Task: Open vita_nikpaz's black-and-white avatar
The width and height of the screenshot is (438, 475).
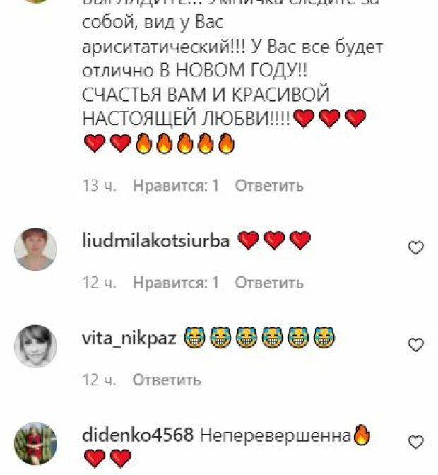Action: (36, 346)
